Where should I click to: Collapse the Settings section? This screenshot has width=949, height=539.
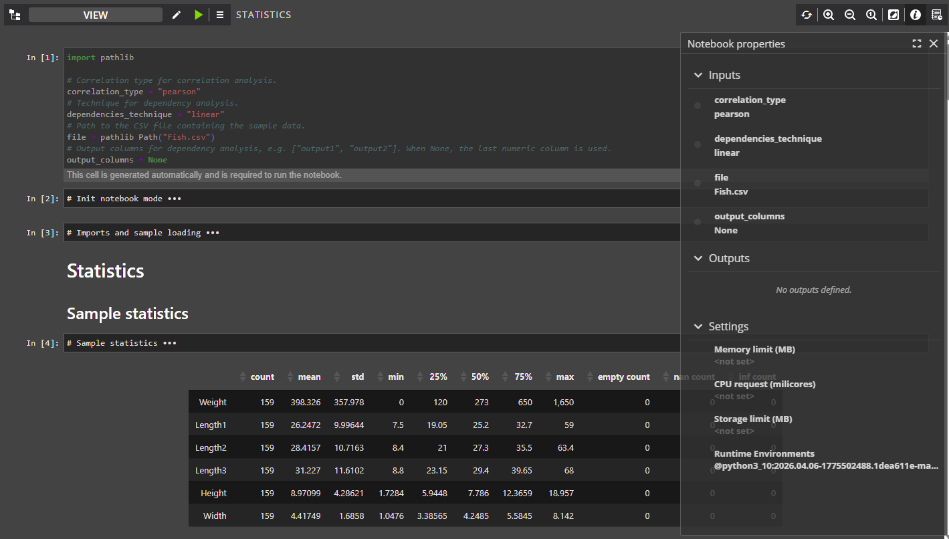tap(698, 327)
